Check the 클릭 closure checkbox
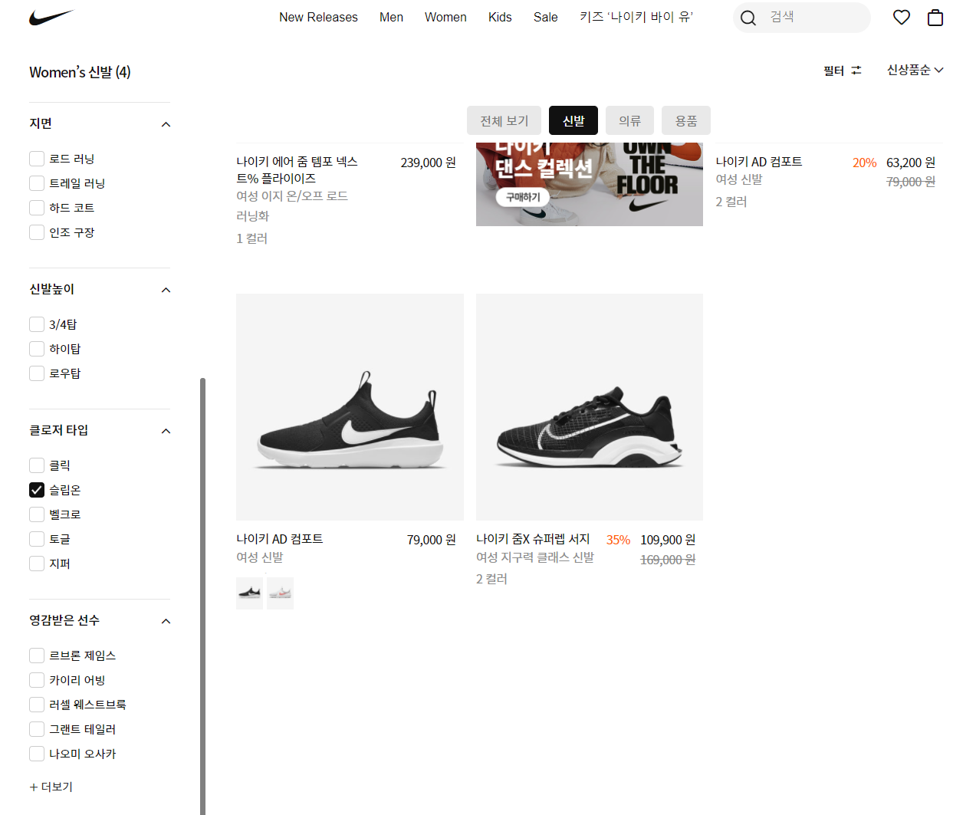 click(x=37, y=465)
